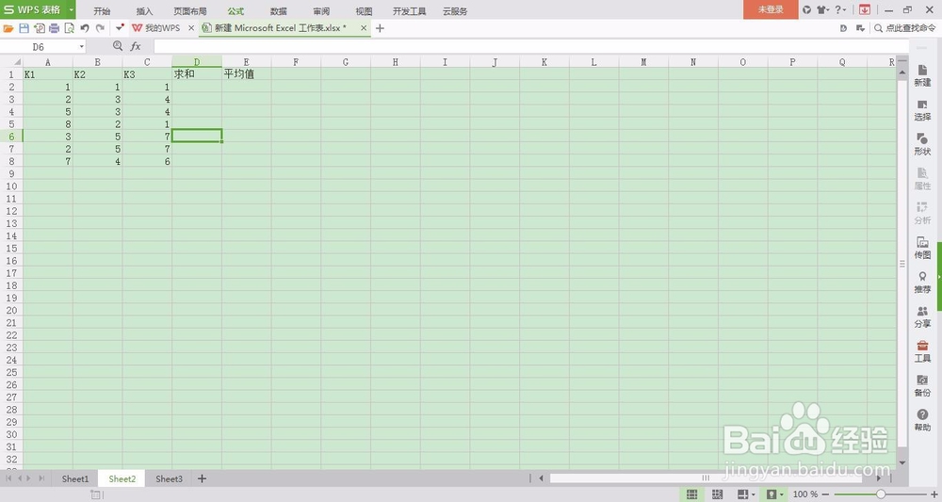Select the 公式 ribbon tab

click(x=235, y=11)
